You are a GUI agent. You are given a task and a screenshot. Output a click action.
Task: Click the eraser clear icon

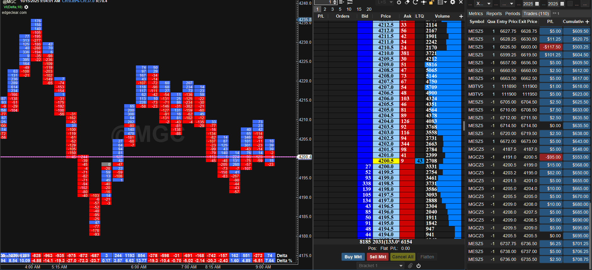(407, 2)
